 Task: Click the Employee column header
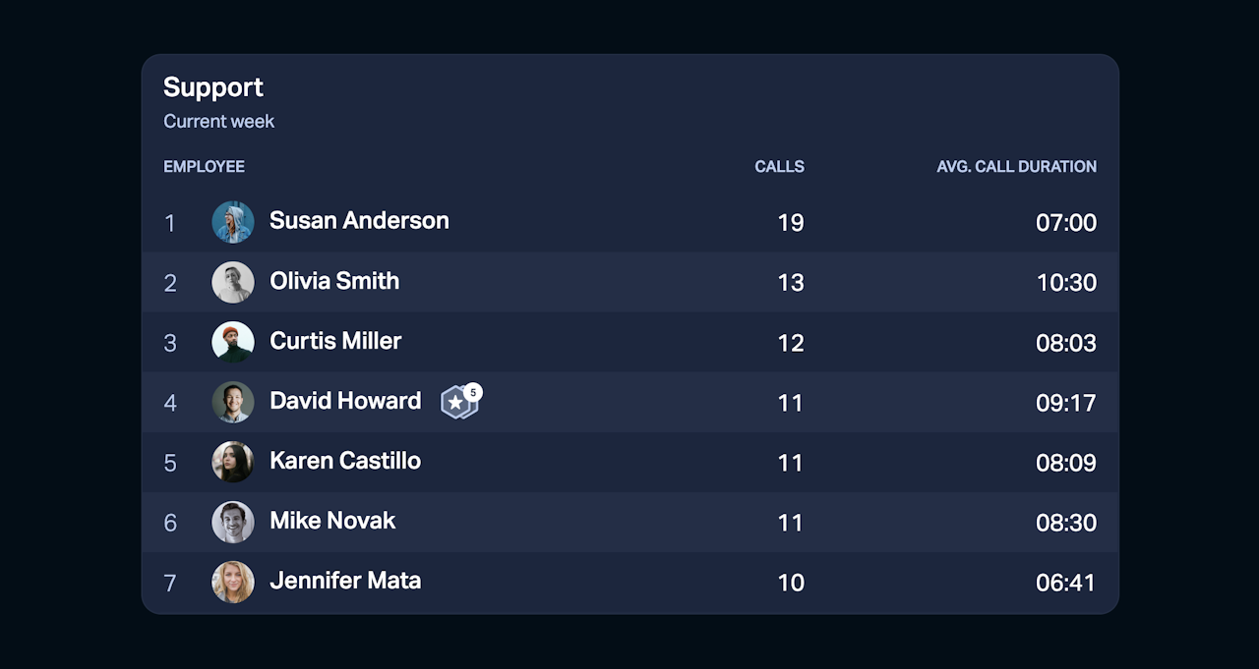click(x=204, y=167)
